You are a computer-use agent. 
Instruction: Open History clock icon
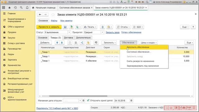(15, 7)
